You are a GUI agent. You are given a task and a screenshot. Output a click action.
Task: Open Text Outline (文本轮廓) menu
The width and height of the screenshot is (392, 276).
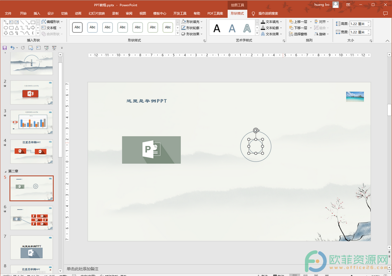click(271, 28)
